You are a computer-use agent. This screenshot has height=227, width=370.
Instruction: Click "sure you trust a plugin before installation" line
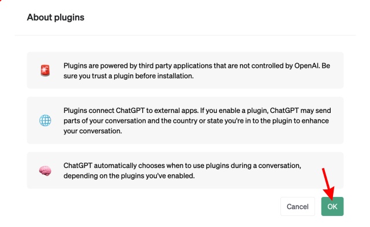click(x=128, y=76)
